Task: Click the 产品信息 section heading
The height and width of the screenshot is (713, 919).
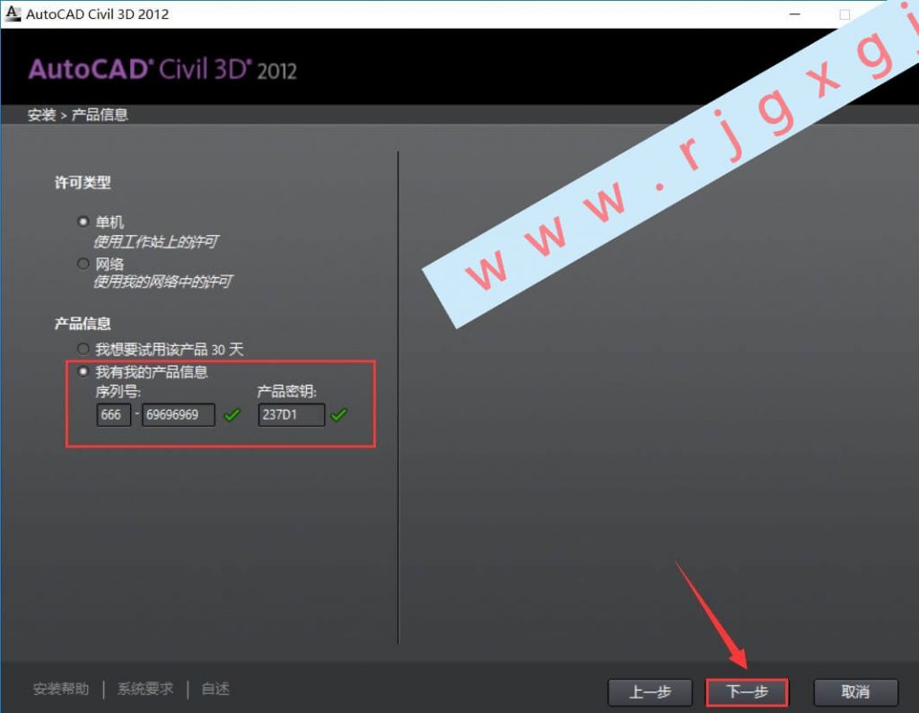Action: click(83, 324)
